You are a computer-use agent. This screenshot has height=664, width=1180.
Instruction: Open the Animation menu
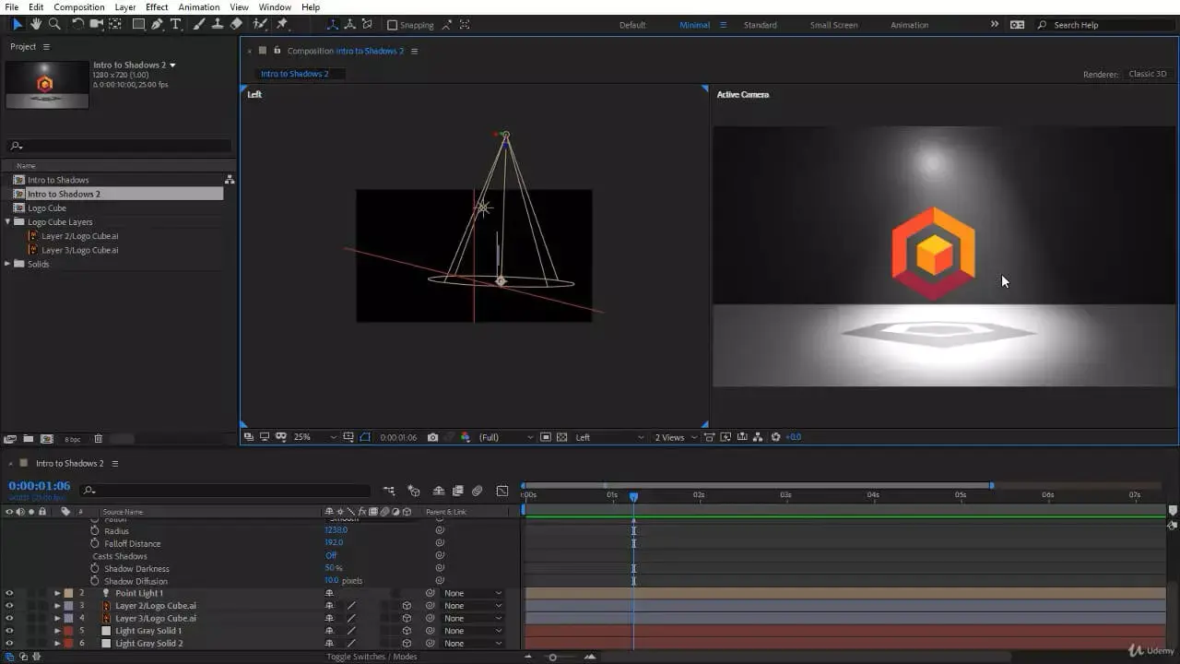click(x=199, y=7)
